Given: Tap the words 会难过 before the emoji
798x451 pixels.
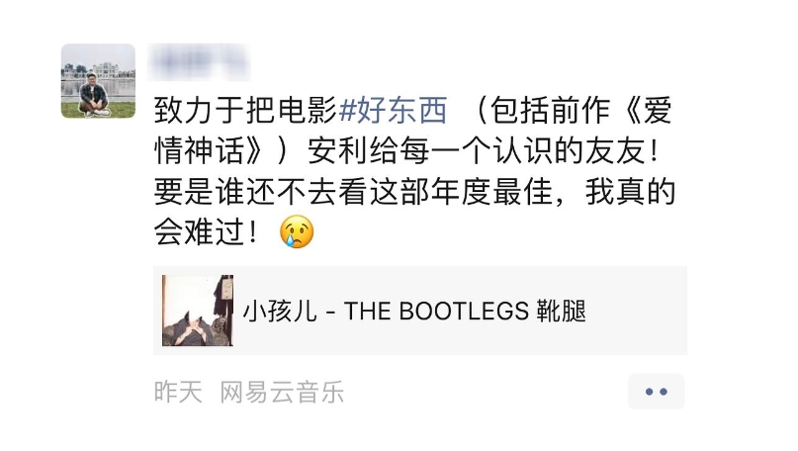Looking at the screenshot, I should (x=200, y=232).
